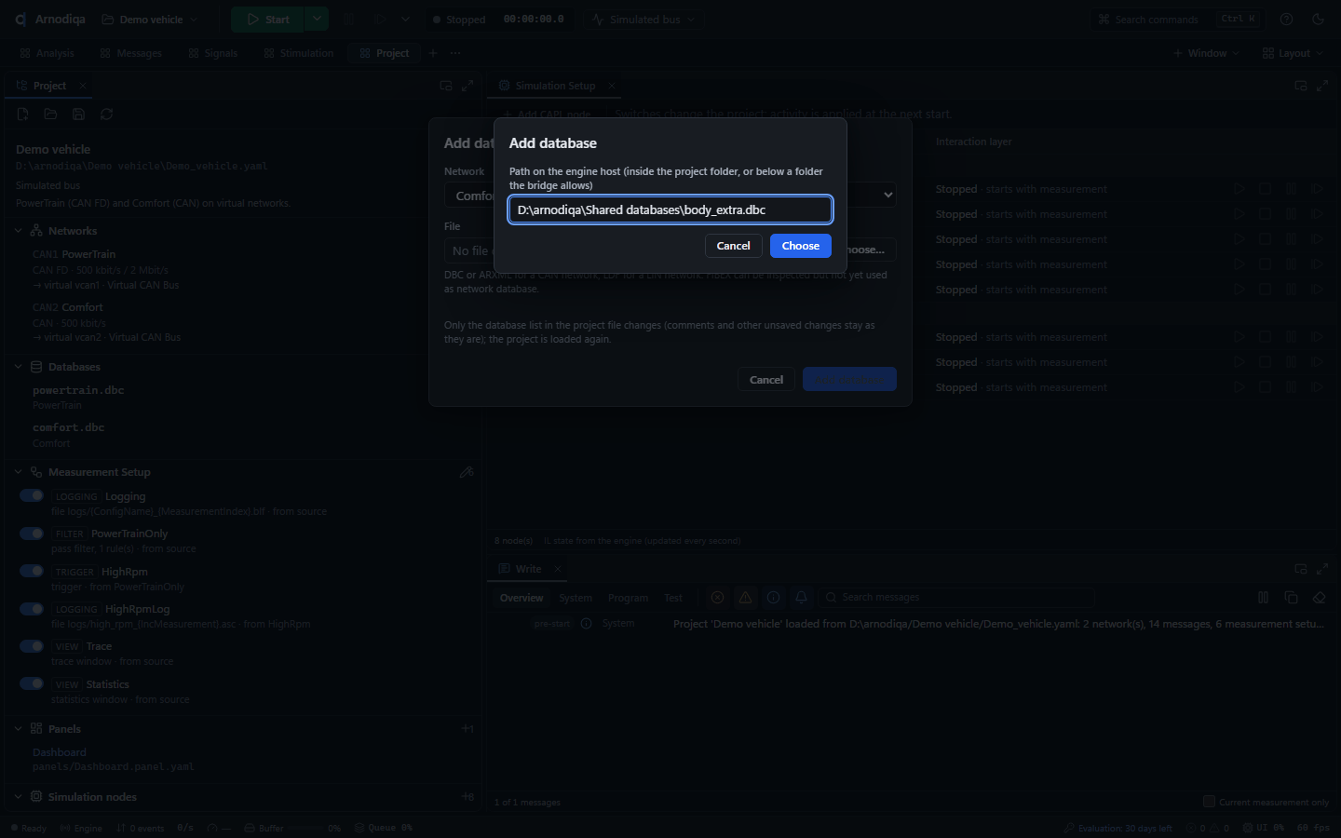Click the help question mark icon

coord(1286,20)
